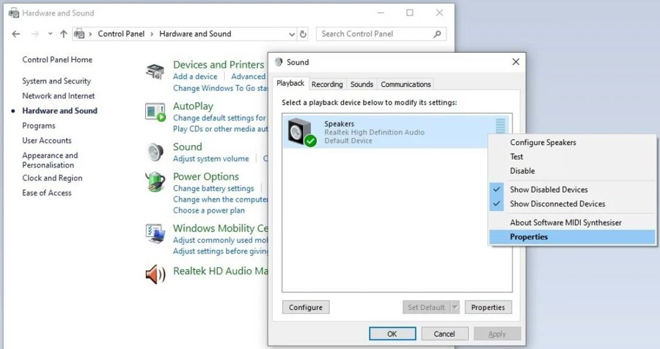Image resolution: width=660 pixels, height=349 pixels.
Task: Close the Sound dialog
Action: tap(515, 62)
